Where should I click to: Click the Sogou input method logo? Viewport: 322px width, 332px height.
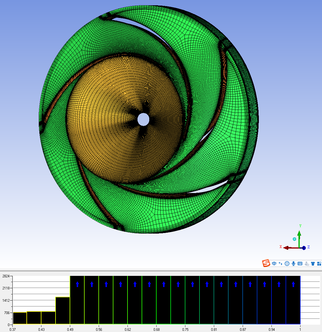pyautogui.click(x=266, y=263)
